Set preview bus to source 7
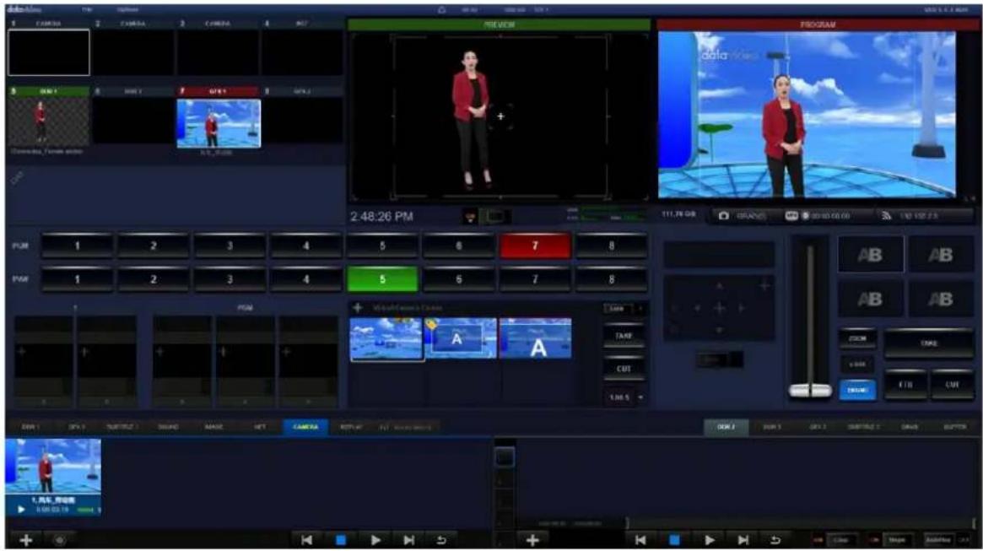Screen dimensions: 983x551 click(535, 279)
